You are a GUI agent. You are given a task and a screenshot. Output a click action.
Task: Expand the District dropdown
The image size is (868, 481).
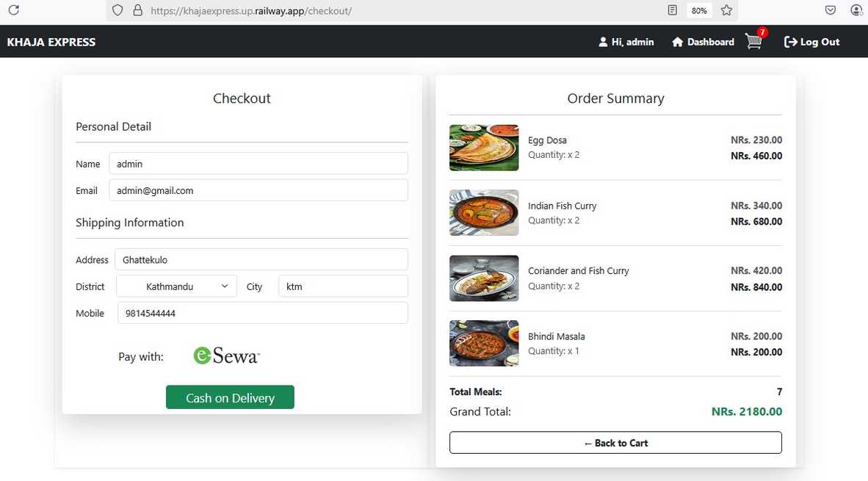point(176,286)
